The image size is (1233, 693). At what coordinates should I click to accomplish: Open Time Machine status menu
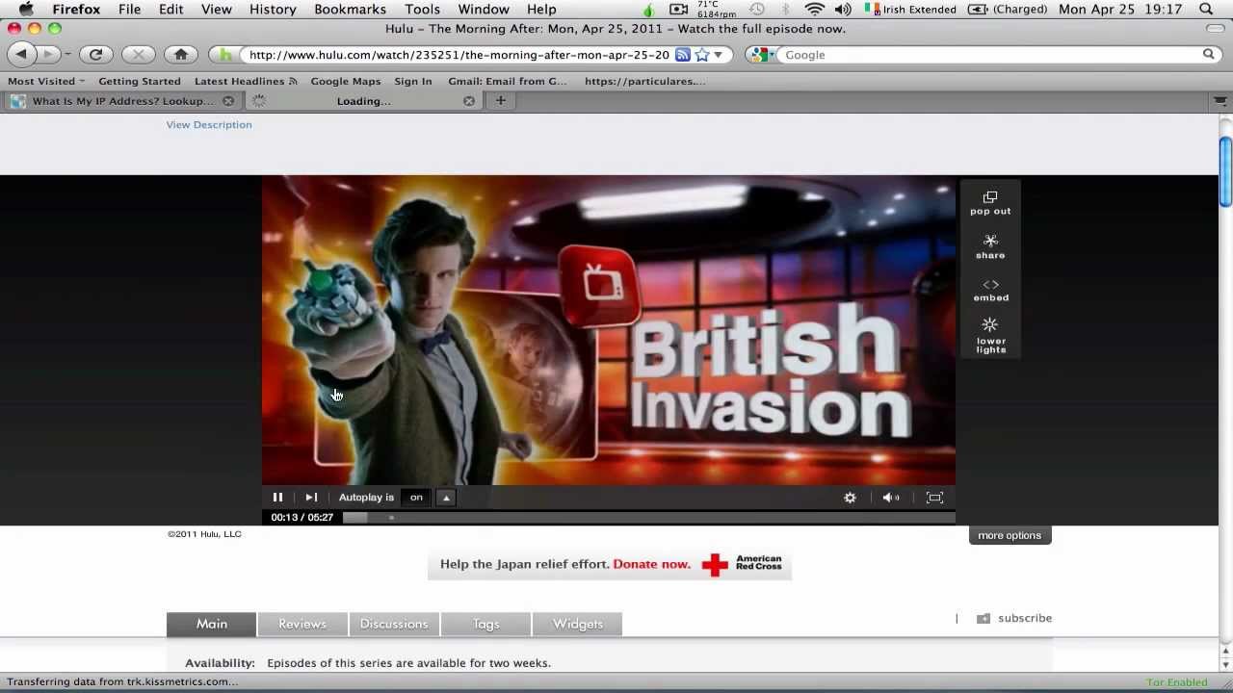[x=757, y=10]
